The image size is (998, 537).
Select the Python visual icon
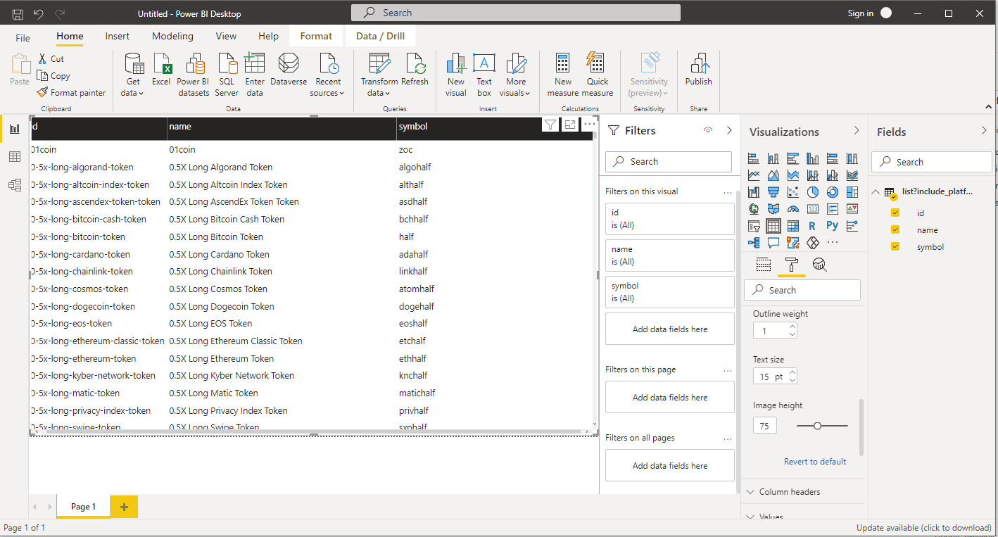point(833,226)
